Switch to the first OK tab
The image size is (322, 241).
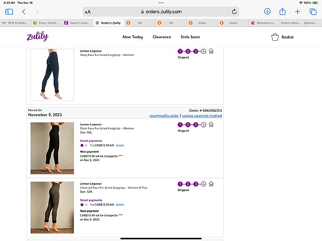tap(140, 23)
